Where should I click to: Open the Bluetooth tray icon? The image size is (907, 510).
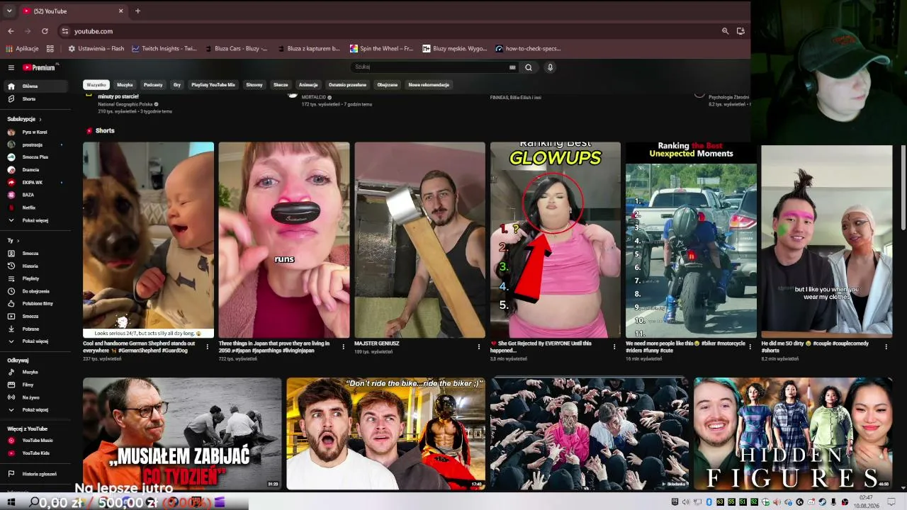click(709, 502)
